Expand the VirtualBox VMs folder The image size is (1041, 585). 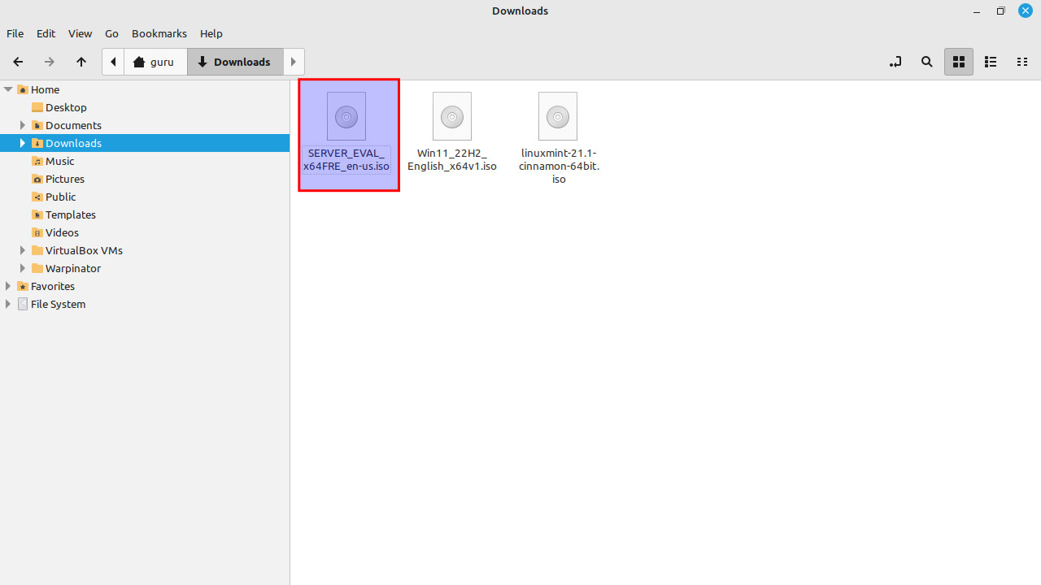pos(23,250)
